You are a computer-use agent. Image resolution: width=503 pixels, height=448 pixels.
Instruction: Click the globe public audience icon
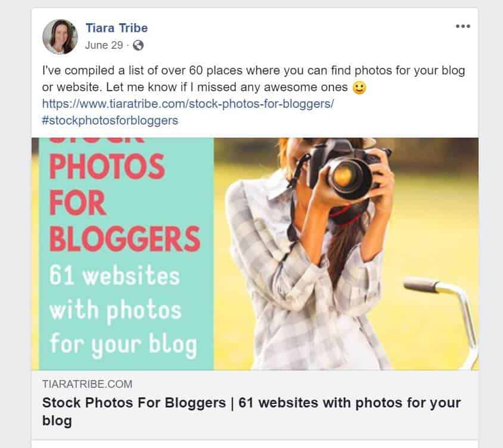coord(138,45)
